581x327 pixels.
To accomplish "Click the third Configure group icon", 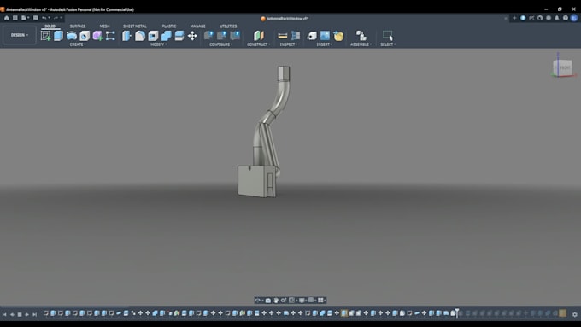I will (x=235, y=35).
